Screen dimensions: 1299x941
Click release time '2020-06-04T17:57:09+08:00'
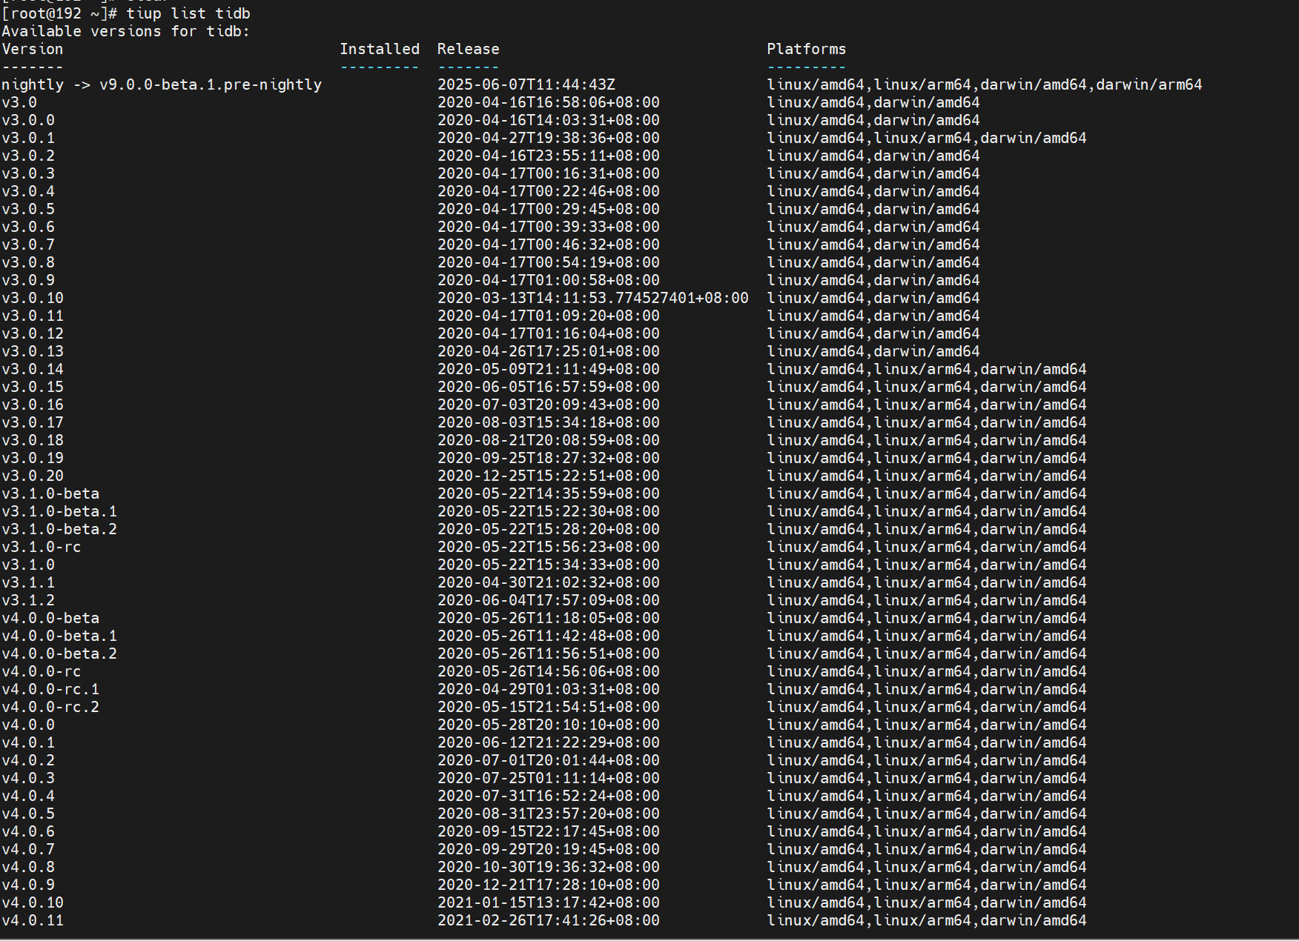point(549,600)
